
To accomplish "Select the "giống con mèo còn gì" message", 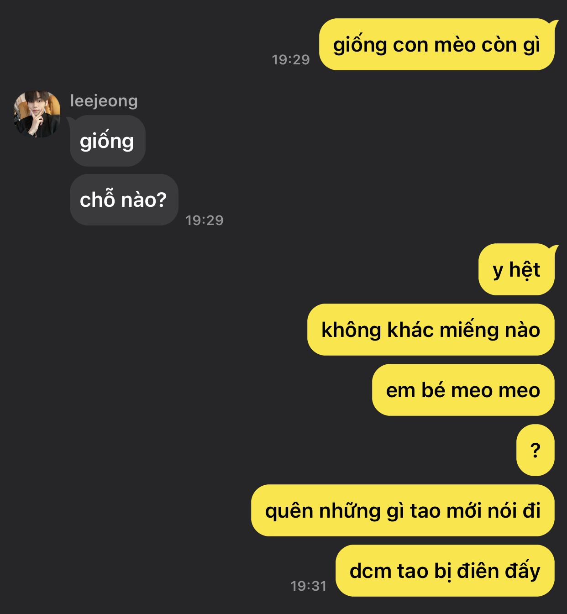I will click(436, 44).
